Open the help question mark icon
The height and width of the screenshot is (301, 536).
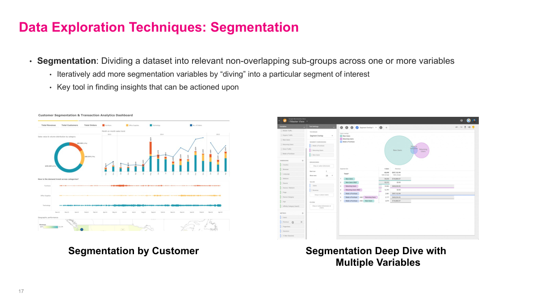[461, 120]
